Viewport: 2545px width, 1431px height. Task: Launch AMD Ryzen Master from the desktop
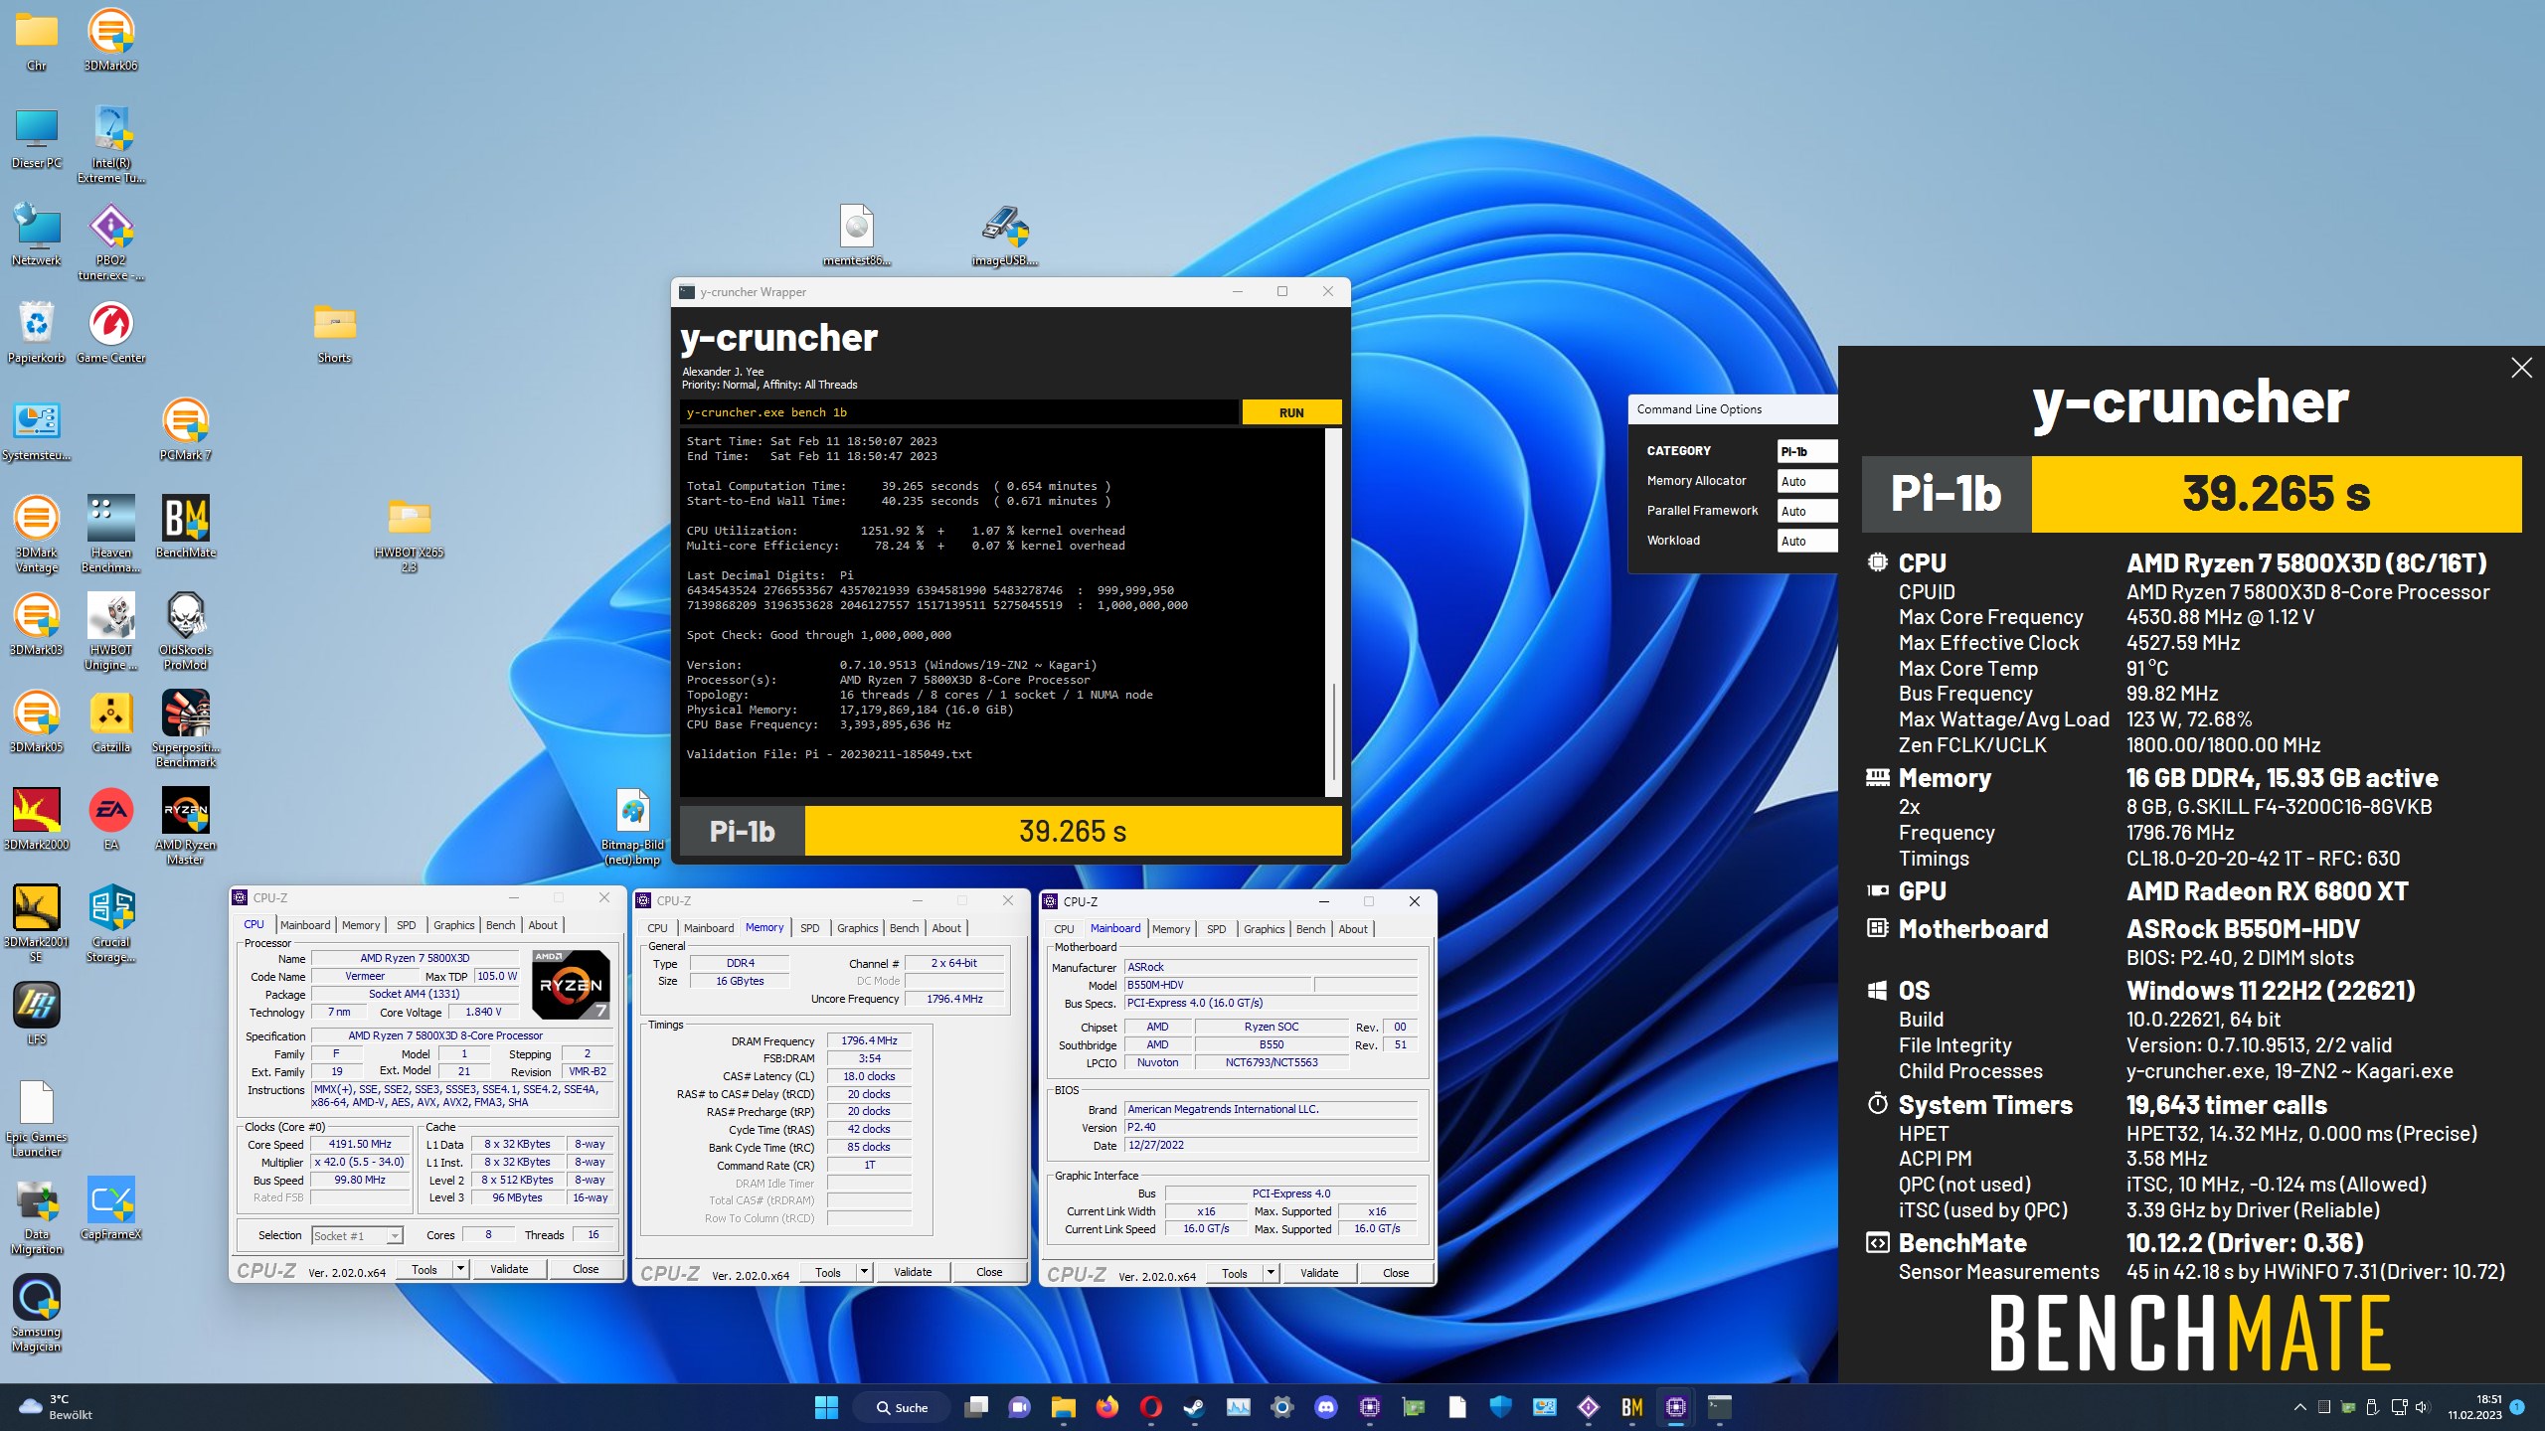[185, 826]
